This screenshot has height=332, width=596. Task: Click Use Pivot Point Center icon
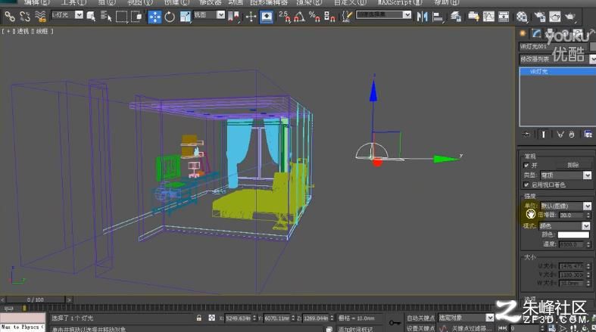click(234, 17)
